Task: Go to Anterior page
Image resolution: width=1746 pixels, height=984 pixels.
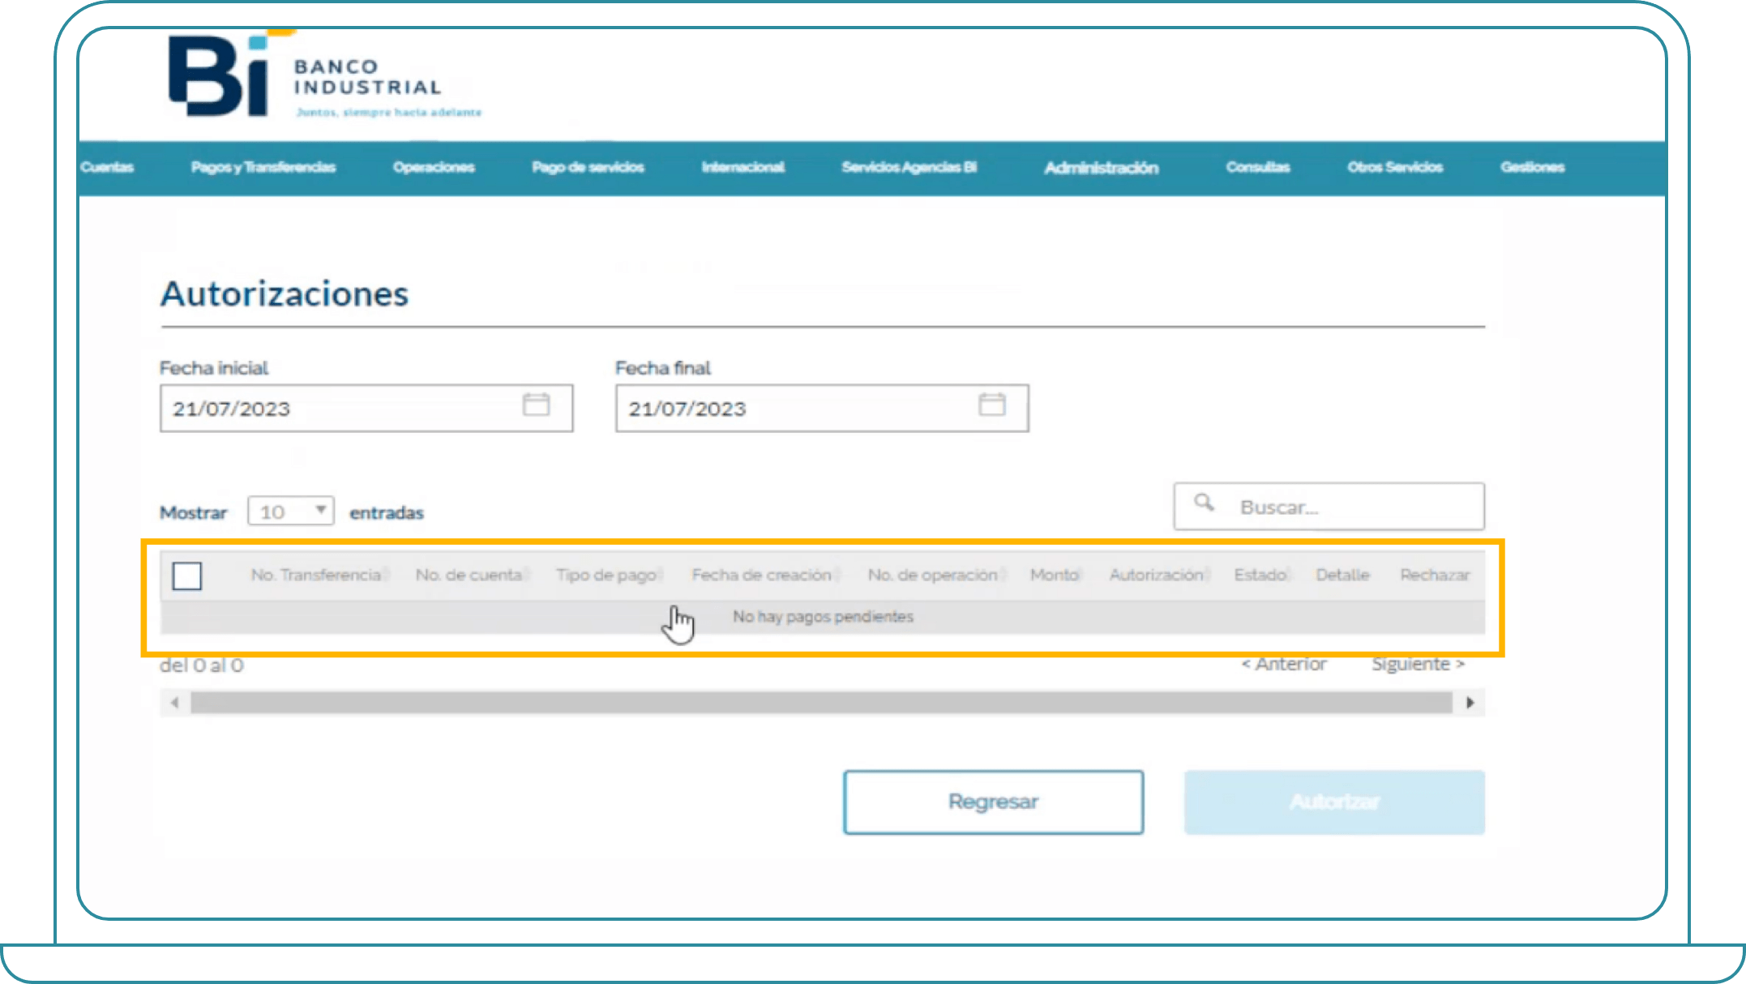Action: (x=1284, y=664)
